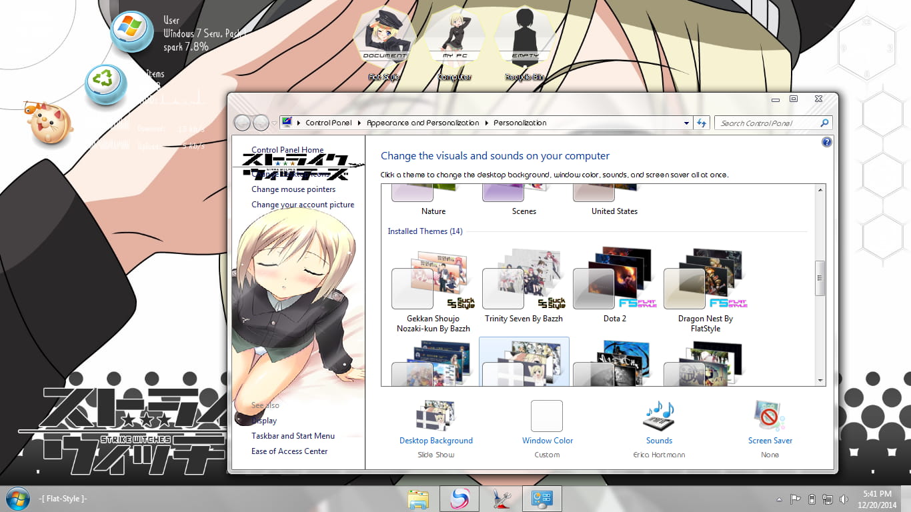Click Personalization breadcrumb
The width and height of the screenshot is (911, 512).
pos(520,123)
